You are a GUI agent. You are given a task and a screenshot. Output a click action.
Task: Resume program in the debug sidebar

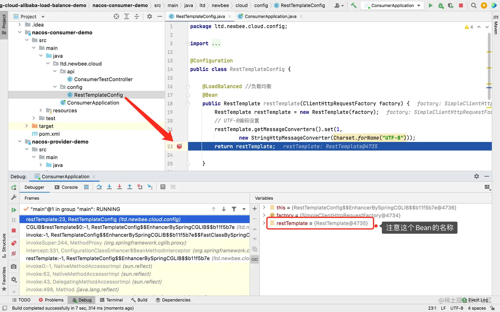(14, 210)
